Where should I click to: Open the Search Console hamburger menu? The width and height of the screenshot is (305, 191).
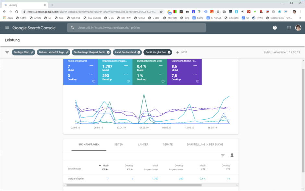click(7, 28)
